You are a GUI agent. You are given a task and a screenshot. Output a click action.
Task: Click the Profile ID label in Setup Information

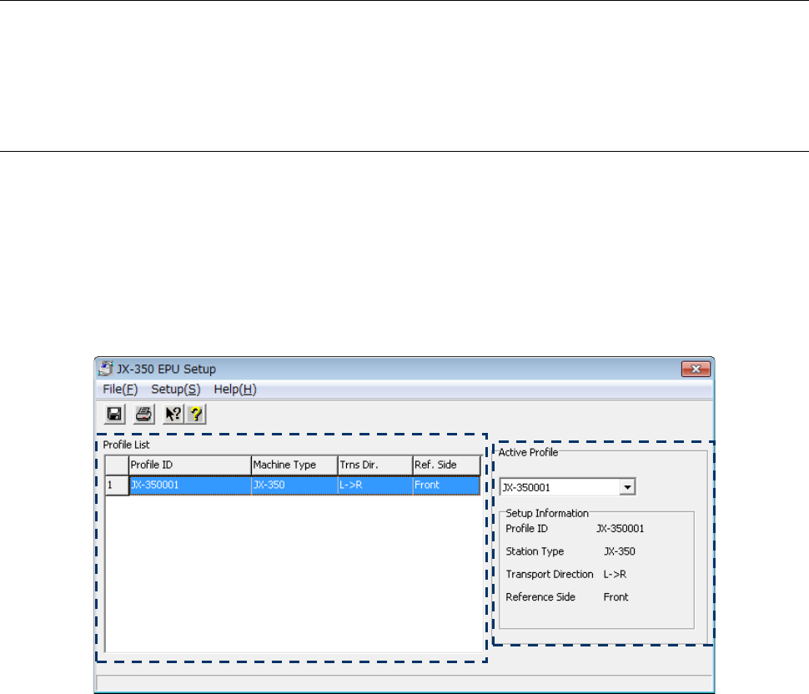point(527,528)
